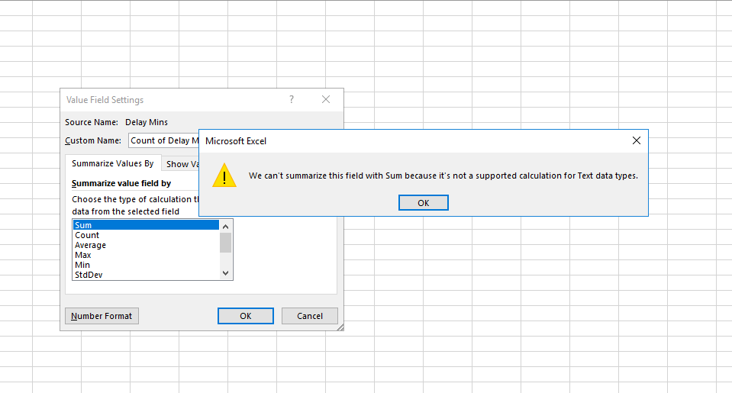Screen dimensions: 732x393
Task: Close the Microsoft Excel warning dialog
Action: (636, 140)
